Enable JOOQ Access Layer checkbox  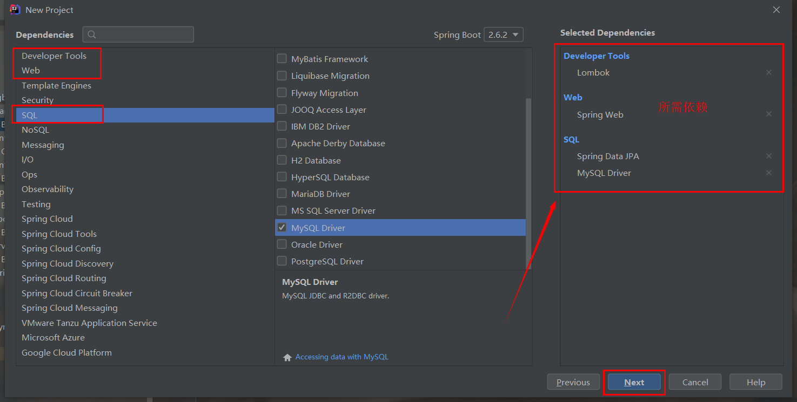point(282,110)
